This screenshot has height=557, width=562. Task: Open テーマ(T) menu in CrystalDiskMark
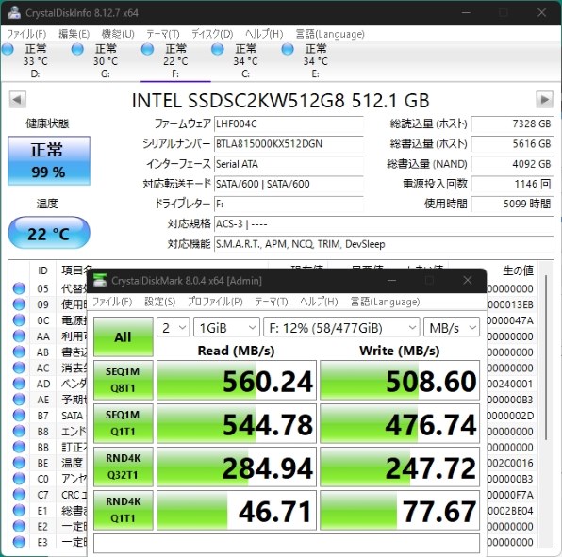(272, 302)
